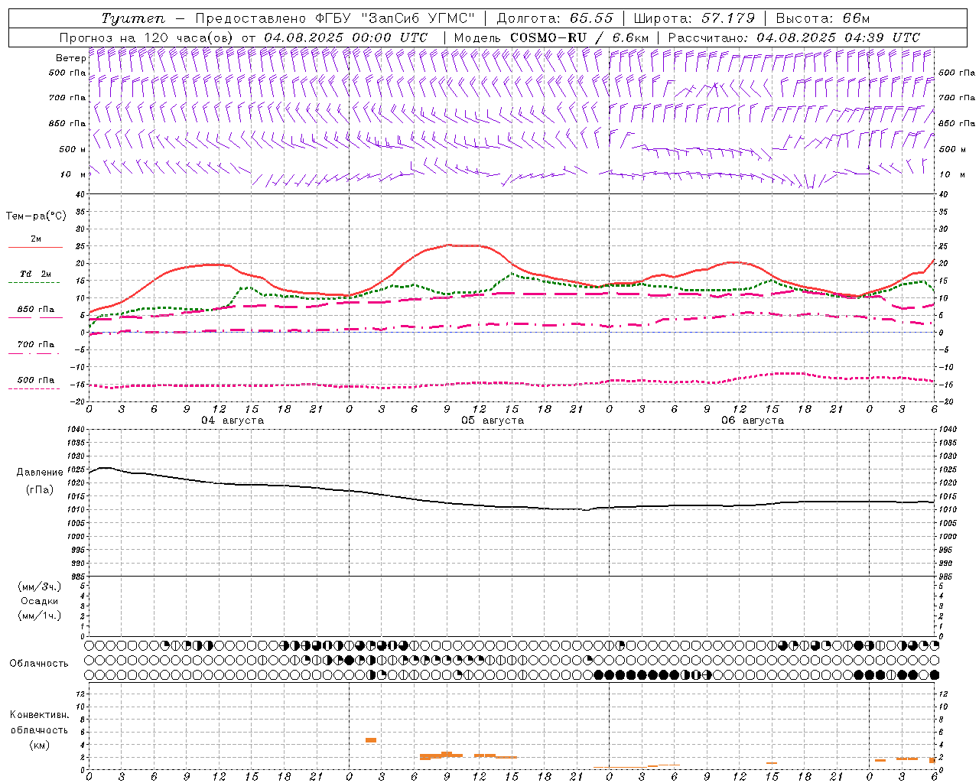Viewport: 979px width, 783px height.
Task: Click the Конвективн. panel label
Action: 40,715
